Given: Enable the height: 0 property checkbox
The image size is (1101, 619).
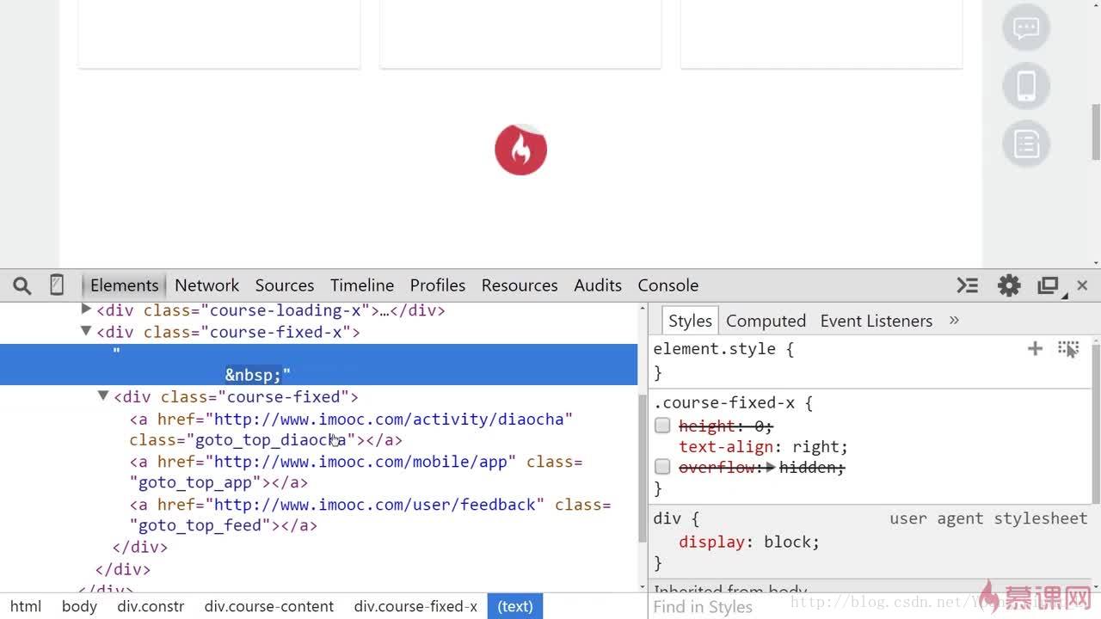Looking at the screenshot, I should pos(662,426).
